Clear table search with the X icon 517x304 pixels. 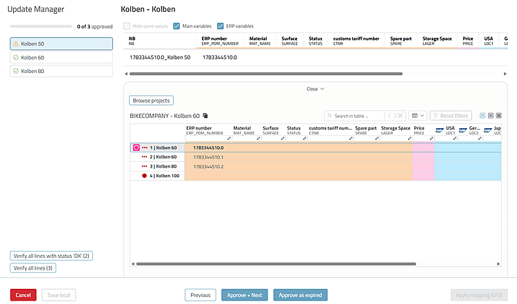401,116
